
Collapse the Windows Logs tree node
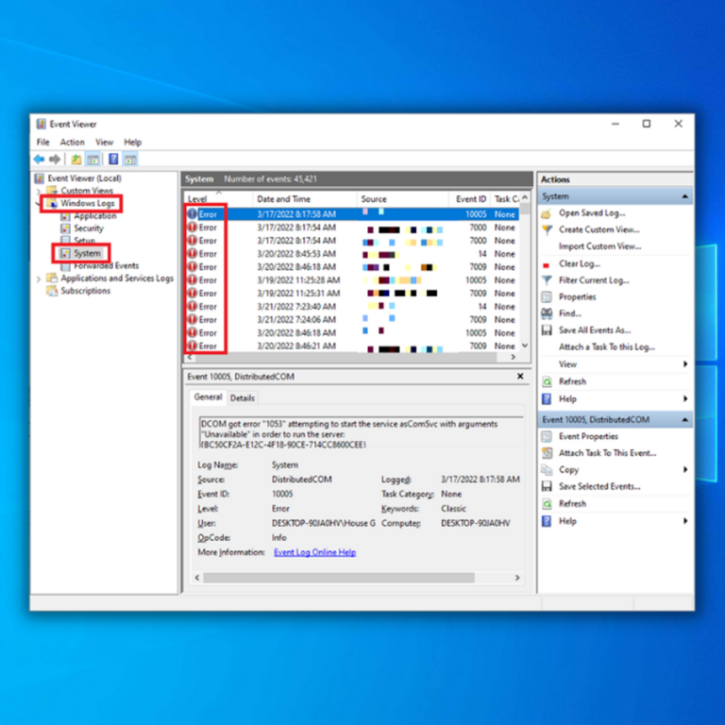point(38,204)
